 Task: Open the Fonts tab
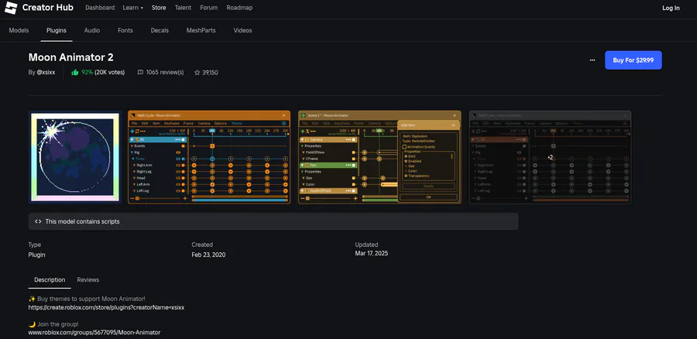(x=125, y=30)
